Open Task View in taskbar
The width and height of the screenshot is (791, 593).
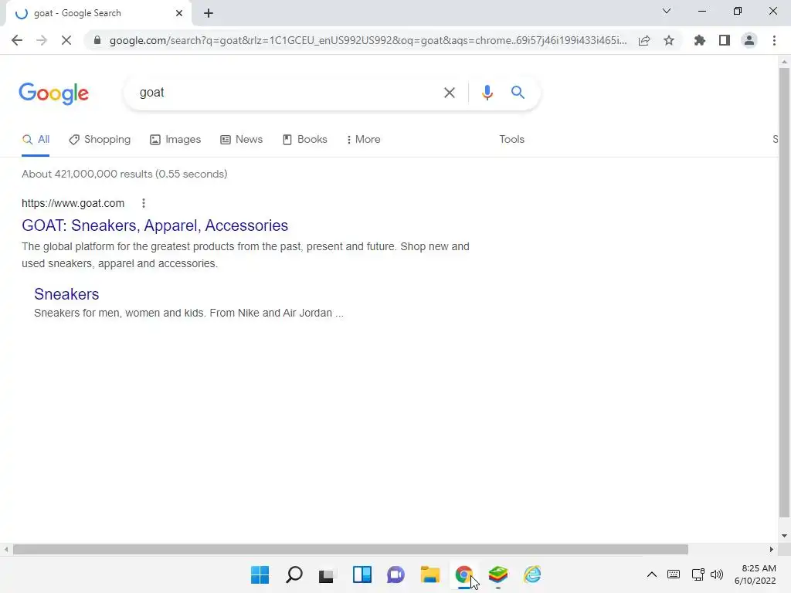coord(327,574)
